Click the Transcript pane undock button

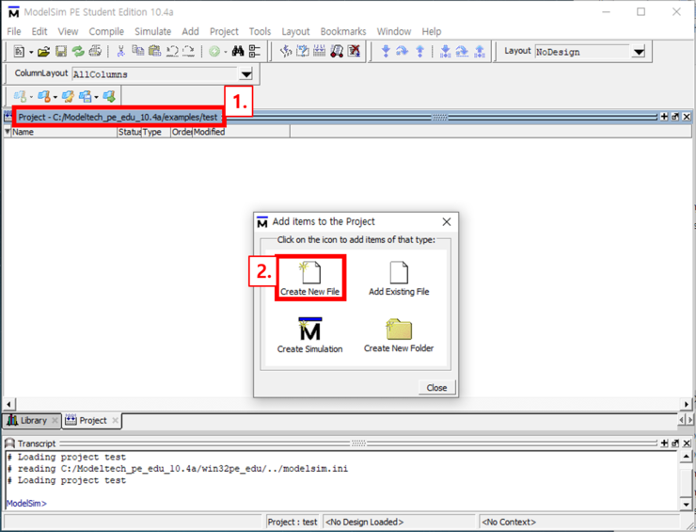coord(675,443)
